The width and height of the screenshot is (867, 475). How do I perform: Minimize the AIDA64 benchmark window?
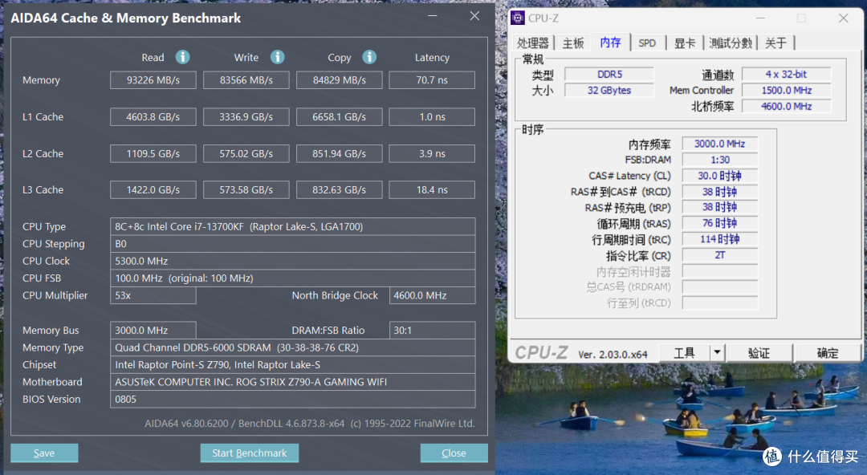click(x=434, y=17)
